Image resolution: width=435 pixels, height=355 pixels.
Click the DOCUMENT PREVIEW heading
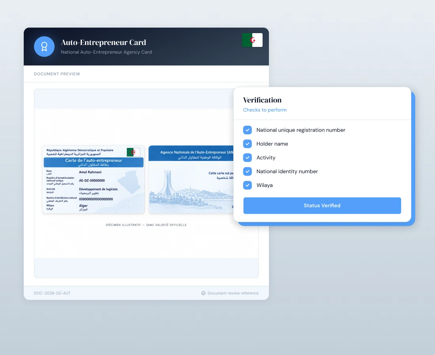click(57, 74)
